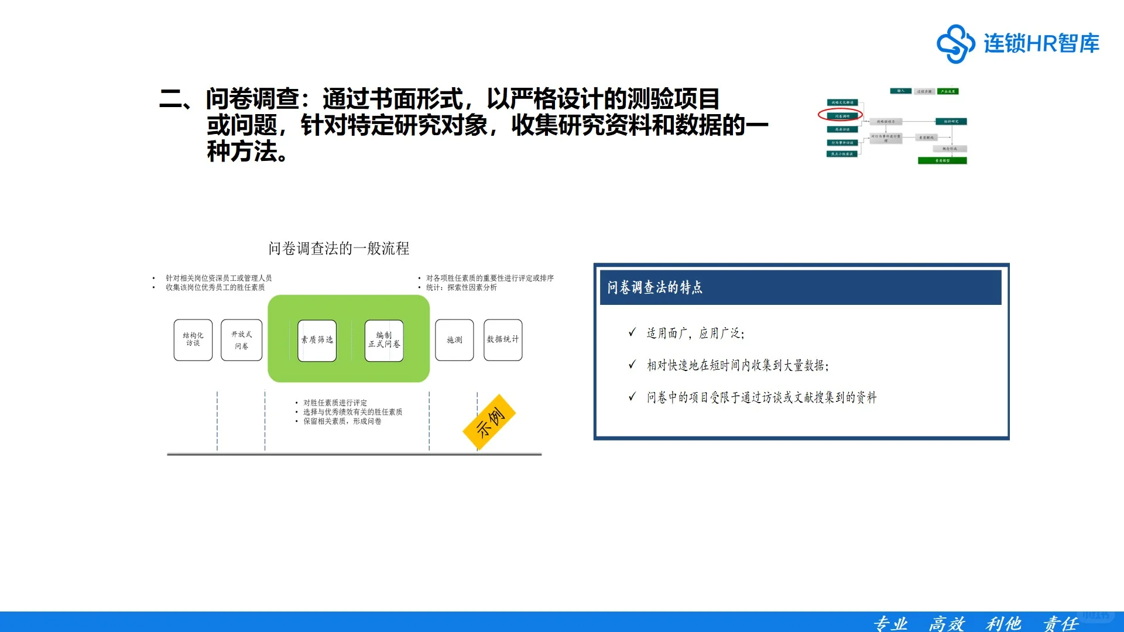This screenshot has width=1124, height=632.
Task: Click 素质解码 box in the thumbnail diagram
Action: [x=926, y=138]
